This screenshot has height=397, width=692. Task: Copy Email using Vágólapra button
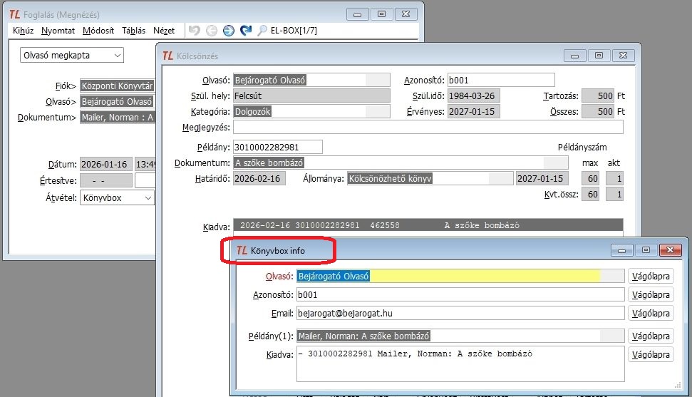pos(650,313)
